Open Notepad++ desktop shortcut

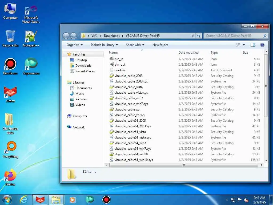point(31,39)
